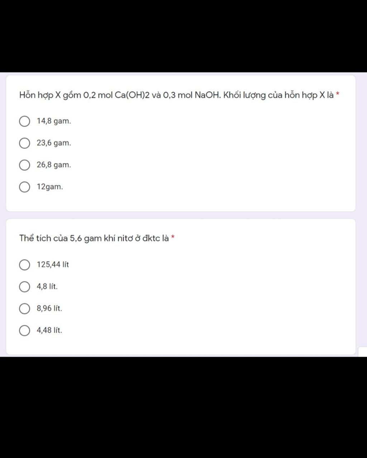Click the '4,48 lít.' answer label text

tap(49, 330)
